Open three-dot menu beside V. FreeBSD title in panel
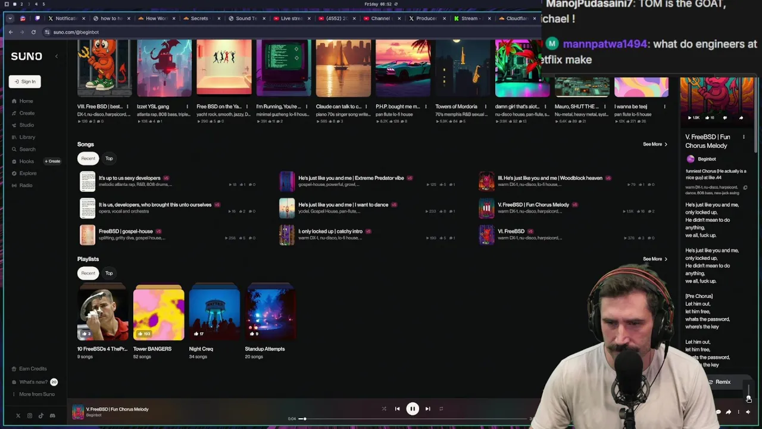 point(744,137)
